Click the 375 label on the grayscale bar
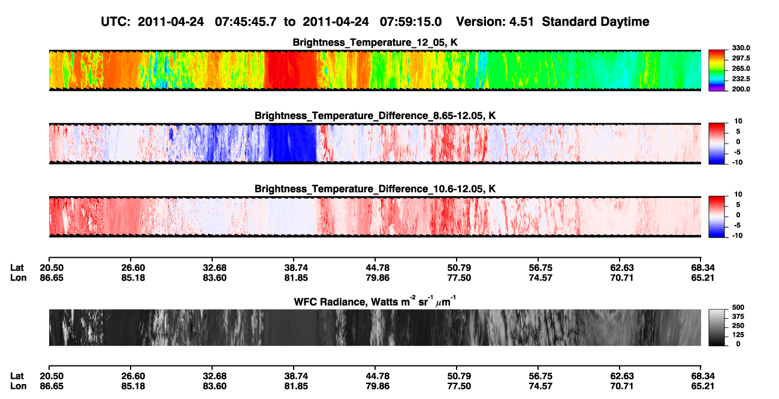 click(x=737, y=317)
